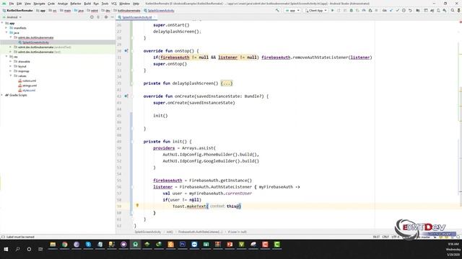Open the Client App device dropdown
The image size is (462, 259).
(x=316, y=10)
